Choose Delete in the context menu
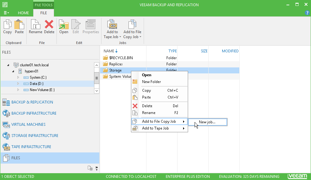The width and height of the screenshot is (311, 180). [x=160, y=106]
